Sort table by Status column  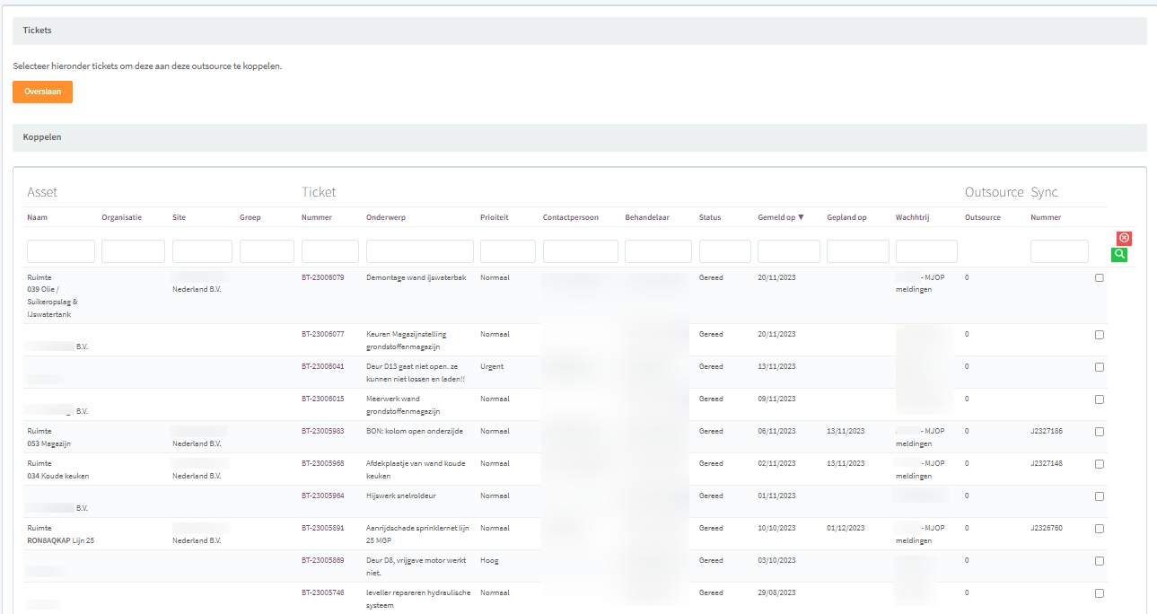[x=710, y=217]
